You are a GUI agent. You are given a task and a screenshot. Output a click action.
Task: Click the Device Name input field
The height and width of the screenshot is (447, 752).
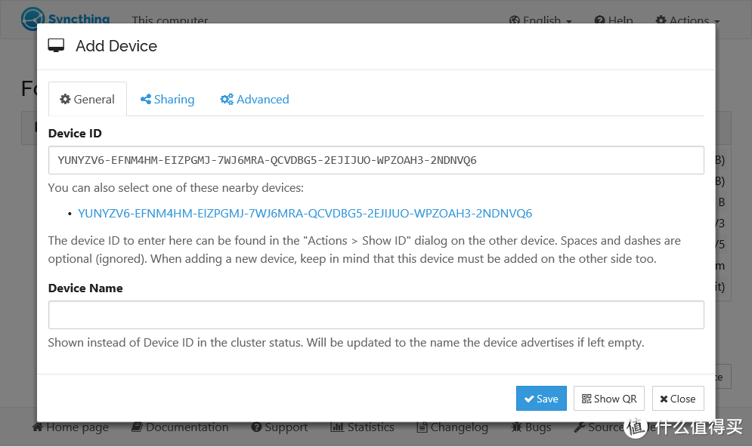pos(376,315)
